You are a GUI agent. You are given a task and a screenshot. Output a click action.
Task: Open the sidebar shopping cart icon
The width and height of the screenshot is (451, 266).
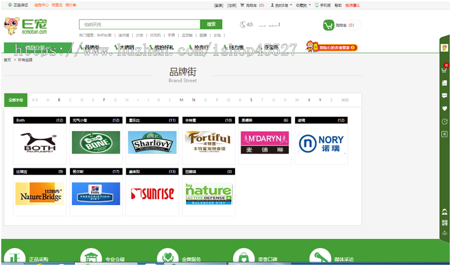(x=444, y=69)
